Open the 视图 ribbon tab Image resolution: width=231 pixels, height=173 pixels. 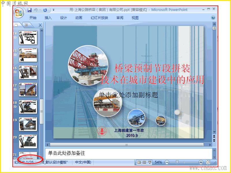pos(135,18)
